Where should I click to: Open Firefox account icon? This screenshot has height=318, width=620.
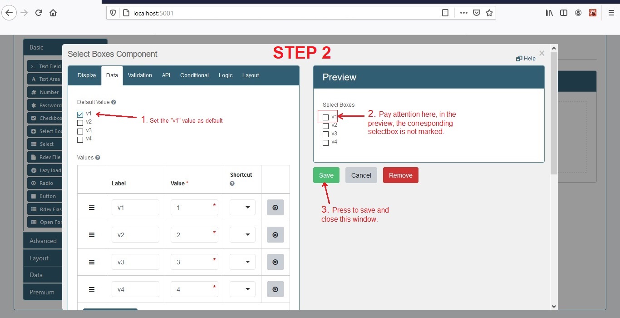[578, 13]
